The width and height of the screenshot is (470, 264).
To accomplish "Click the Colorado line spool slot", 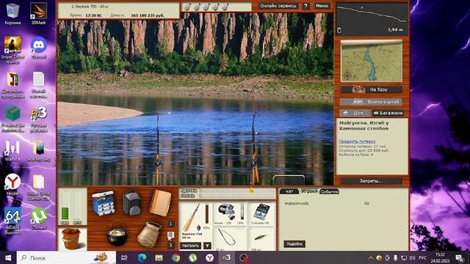I will [261, 213].
